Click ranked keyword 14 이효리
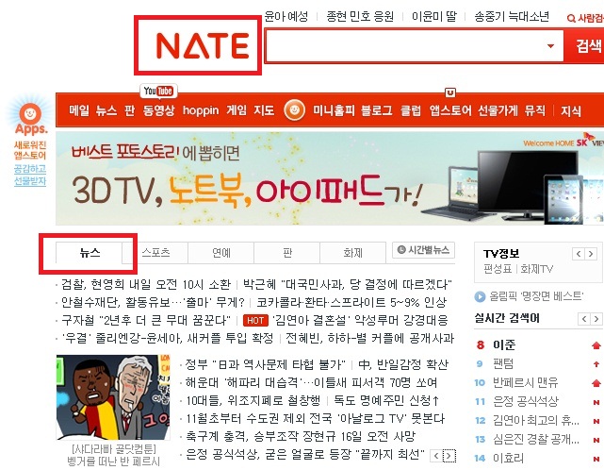This screenshot has width=604, height=470. coord(508,459)
